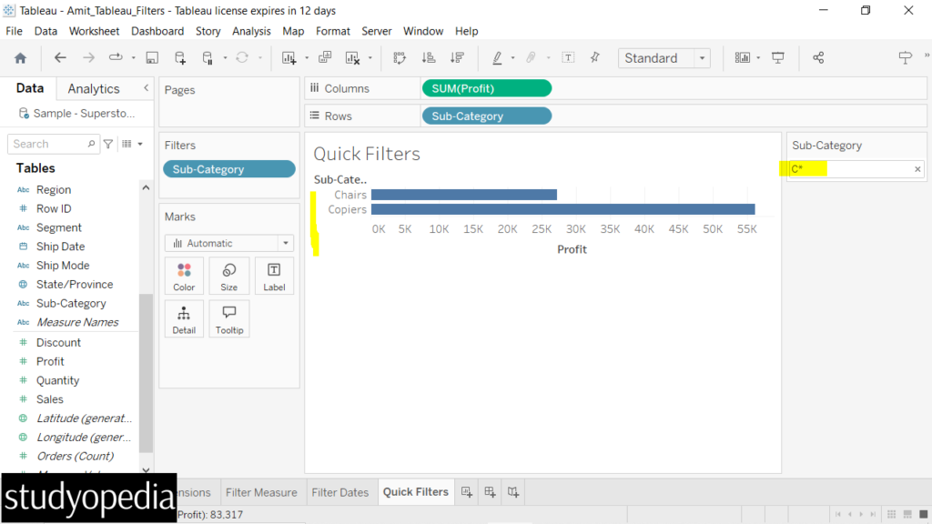This screenshot has width=932, height=524.
Task: Toggle show mark labels icon
Action: (568, 57)
